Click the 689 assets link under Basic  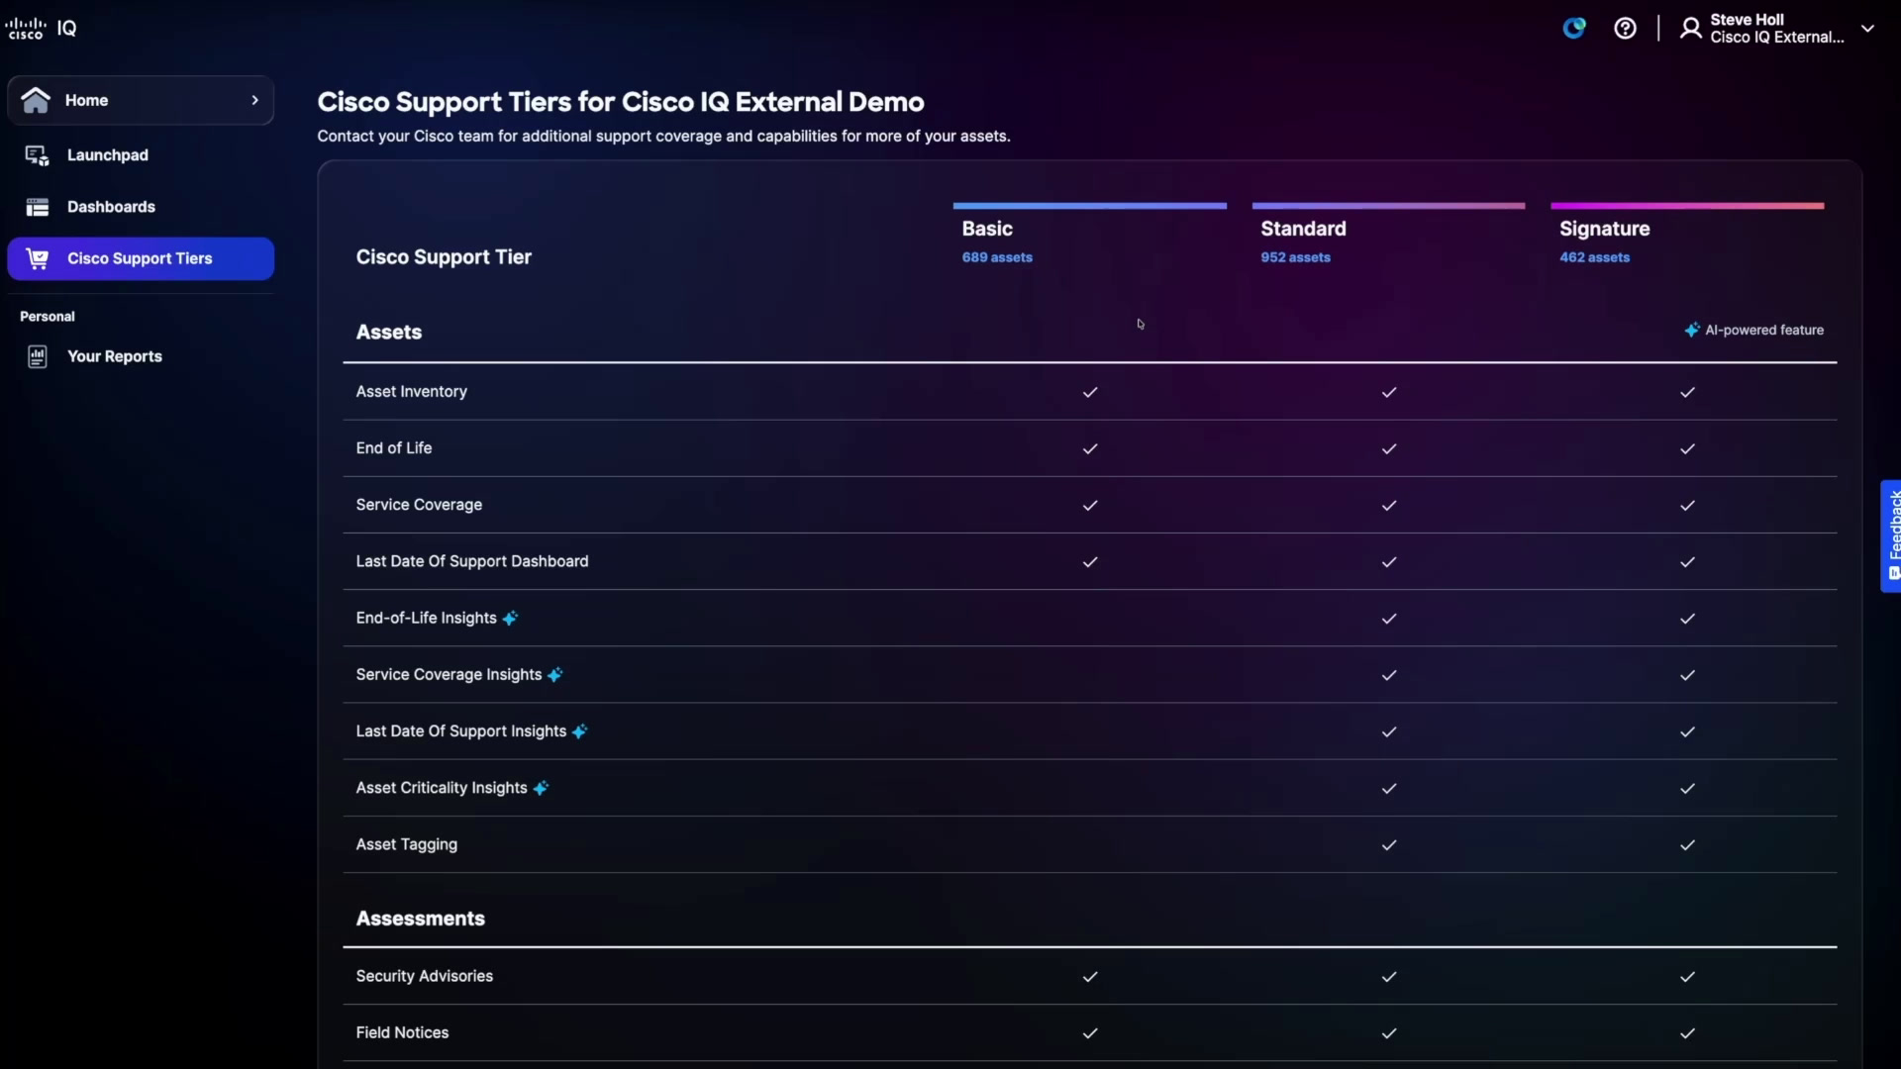coord(997,257)
